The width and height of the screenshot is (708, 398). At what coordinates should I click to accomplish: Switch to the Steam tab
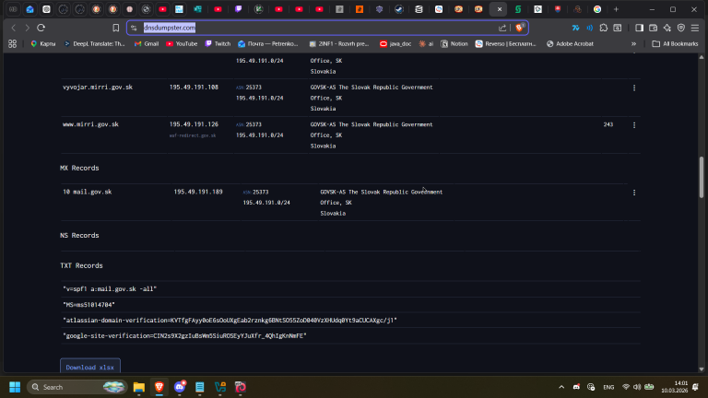[x=399, y=9]
